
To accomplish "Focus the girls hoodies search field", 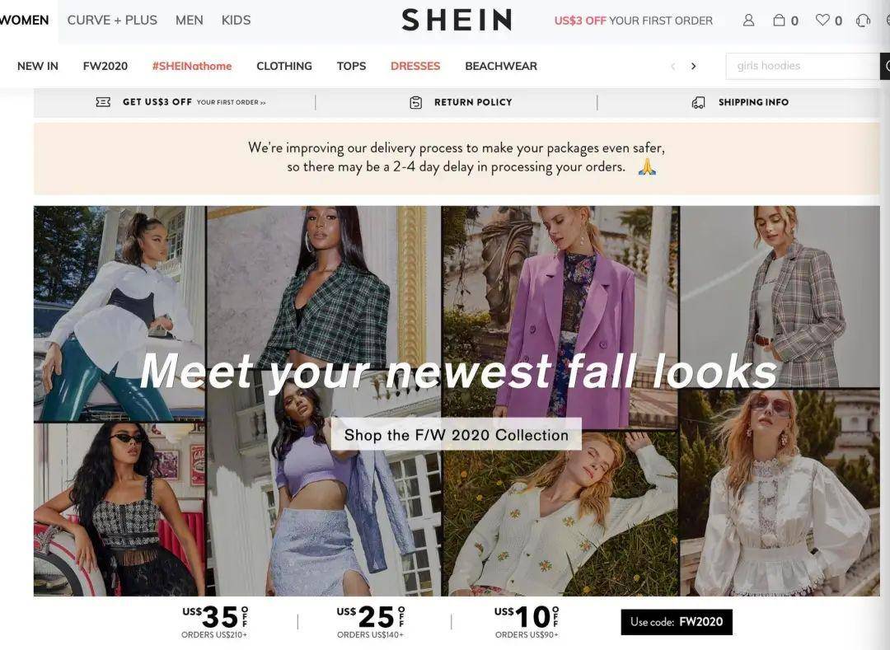I will [803, 67].
